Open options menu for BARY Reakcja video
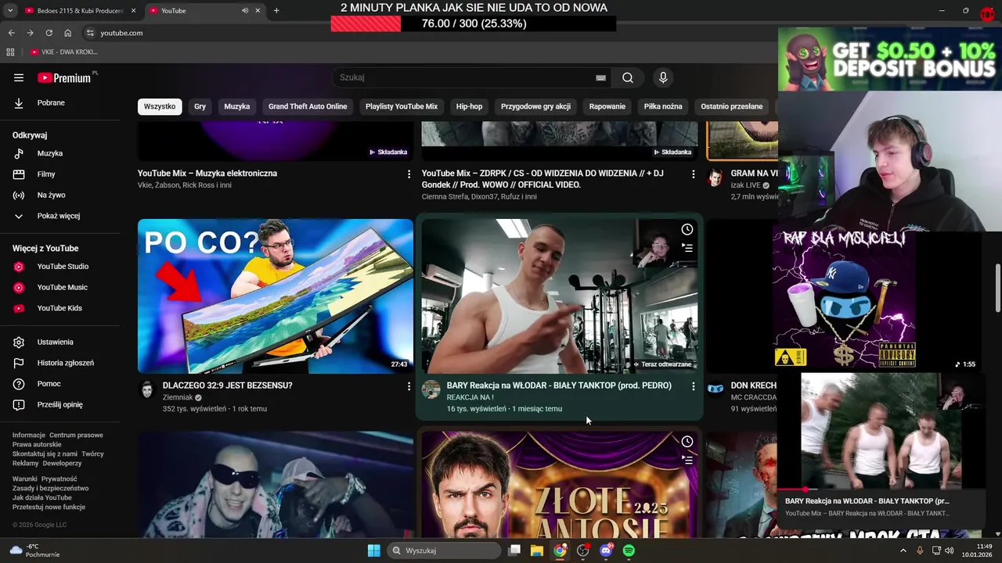 [x=693, y=386]
